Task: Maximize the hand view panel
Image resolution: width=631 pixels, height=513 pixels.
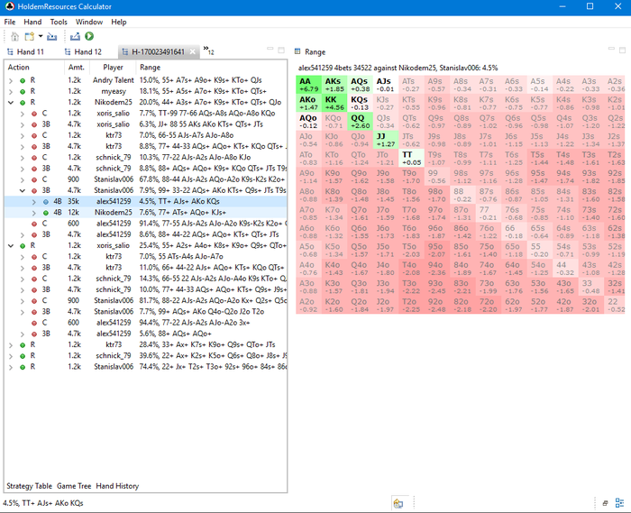Action: pos(281,50)
